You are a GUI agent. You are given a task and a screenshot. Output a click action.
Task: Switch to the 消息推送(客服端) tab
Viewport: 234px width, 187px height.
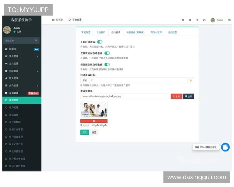click(x=135, y=32)
